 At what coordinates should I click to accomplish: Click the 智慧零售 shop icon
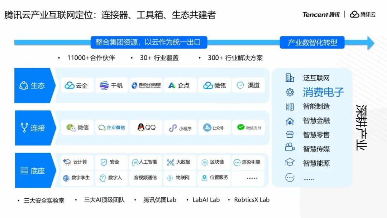(290, 135)
